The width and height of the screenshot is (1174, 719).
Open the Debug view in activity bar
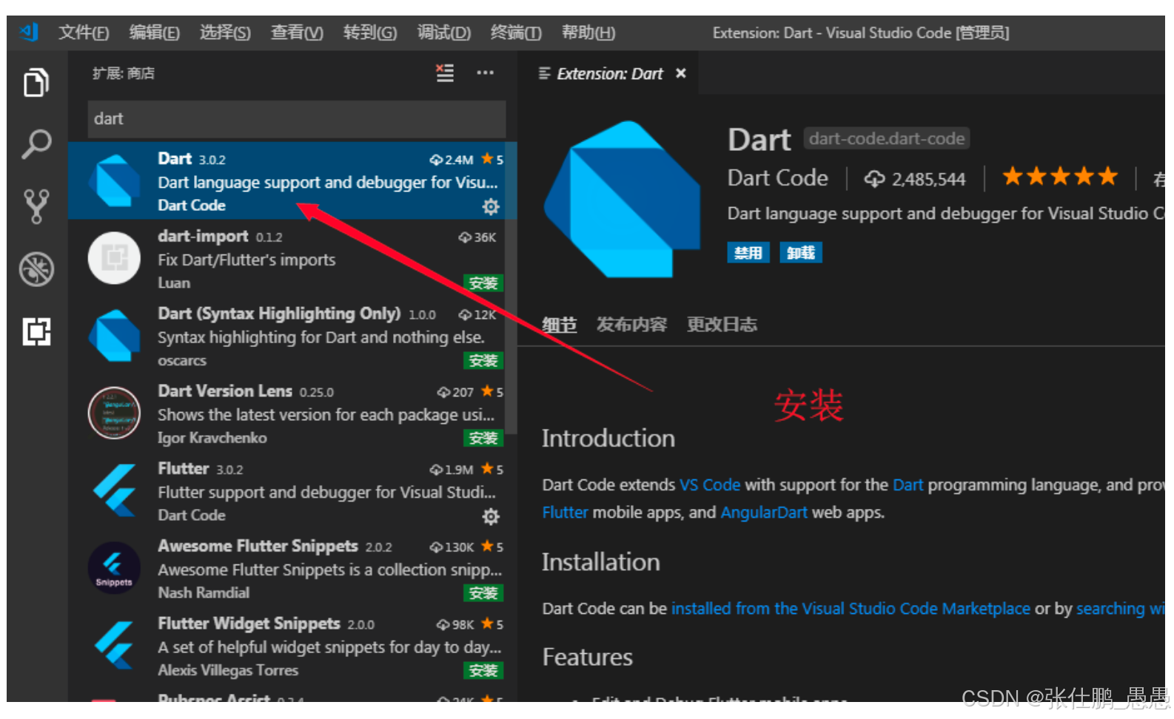(x=36, y=269)
